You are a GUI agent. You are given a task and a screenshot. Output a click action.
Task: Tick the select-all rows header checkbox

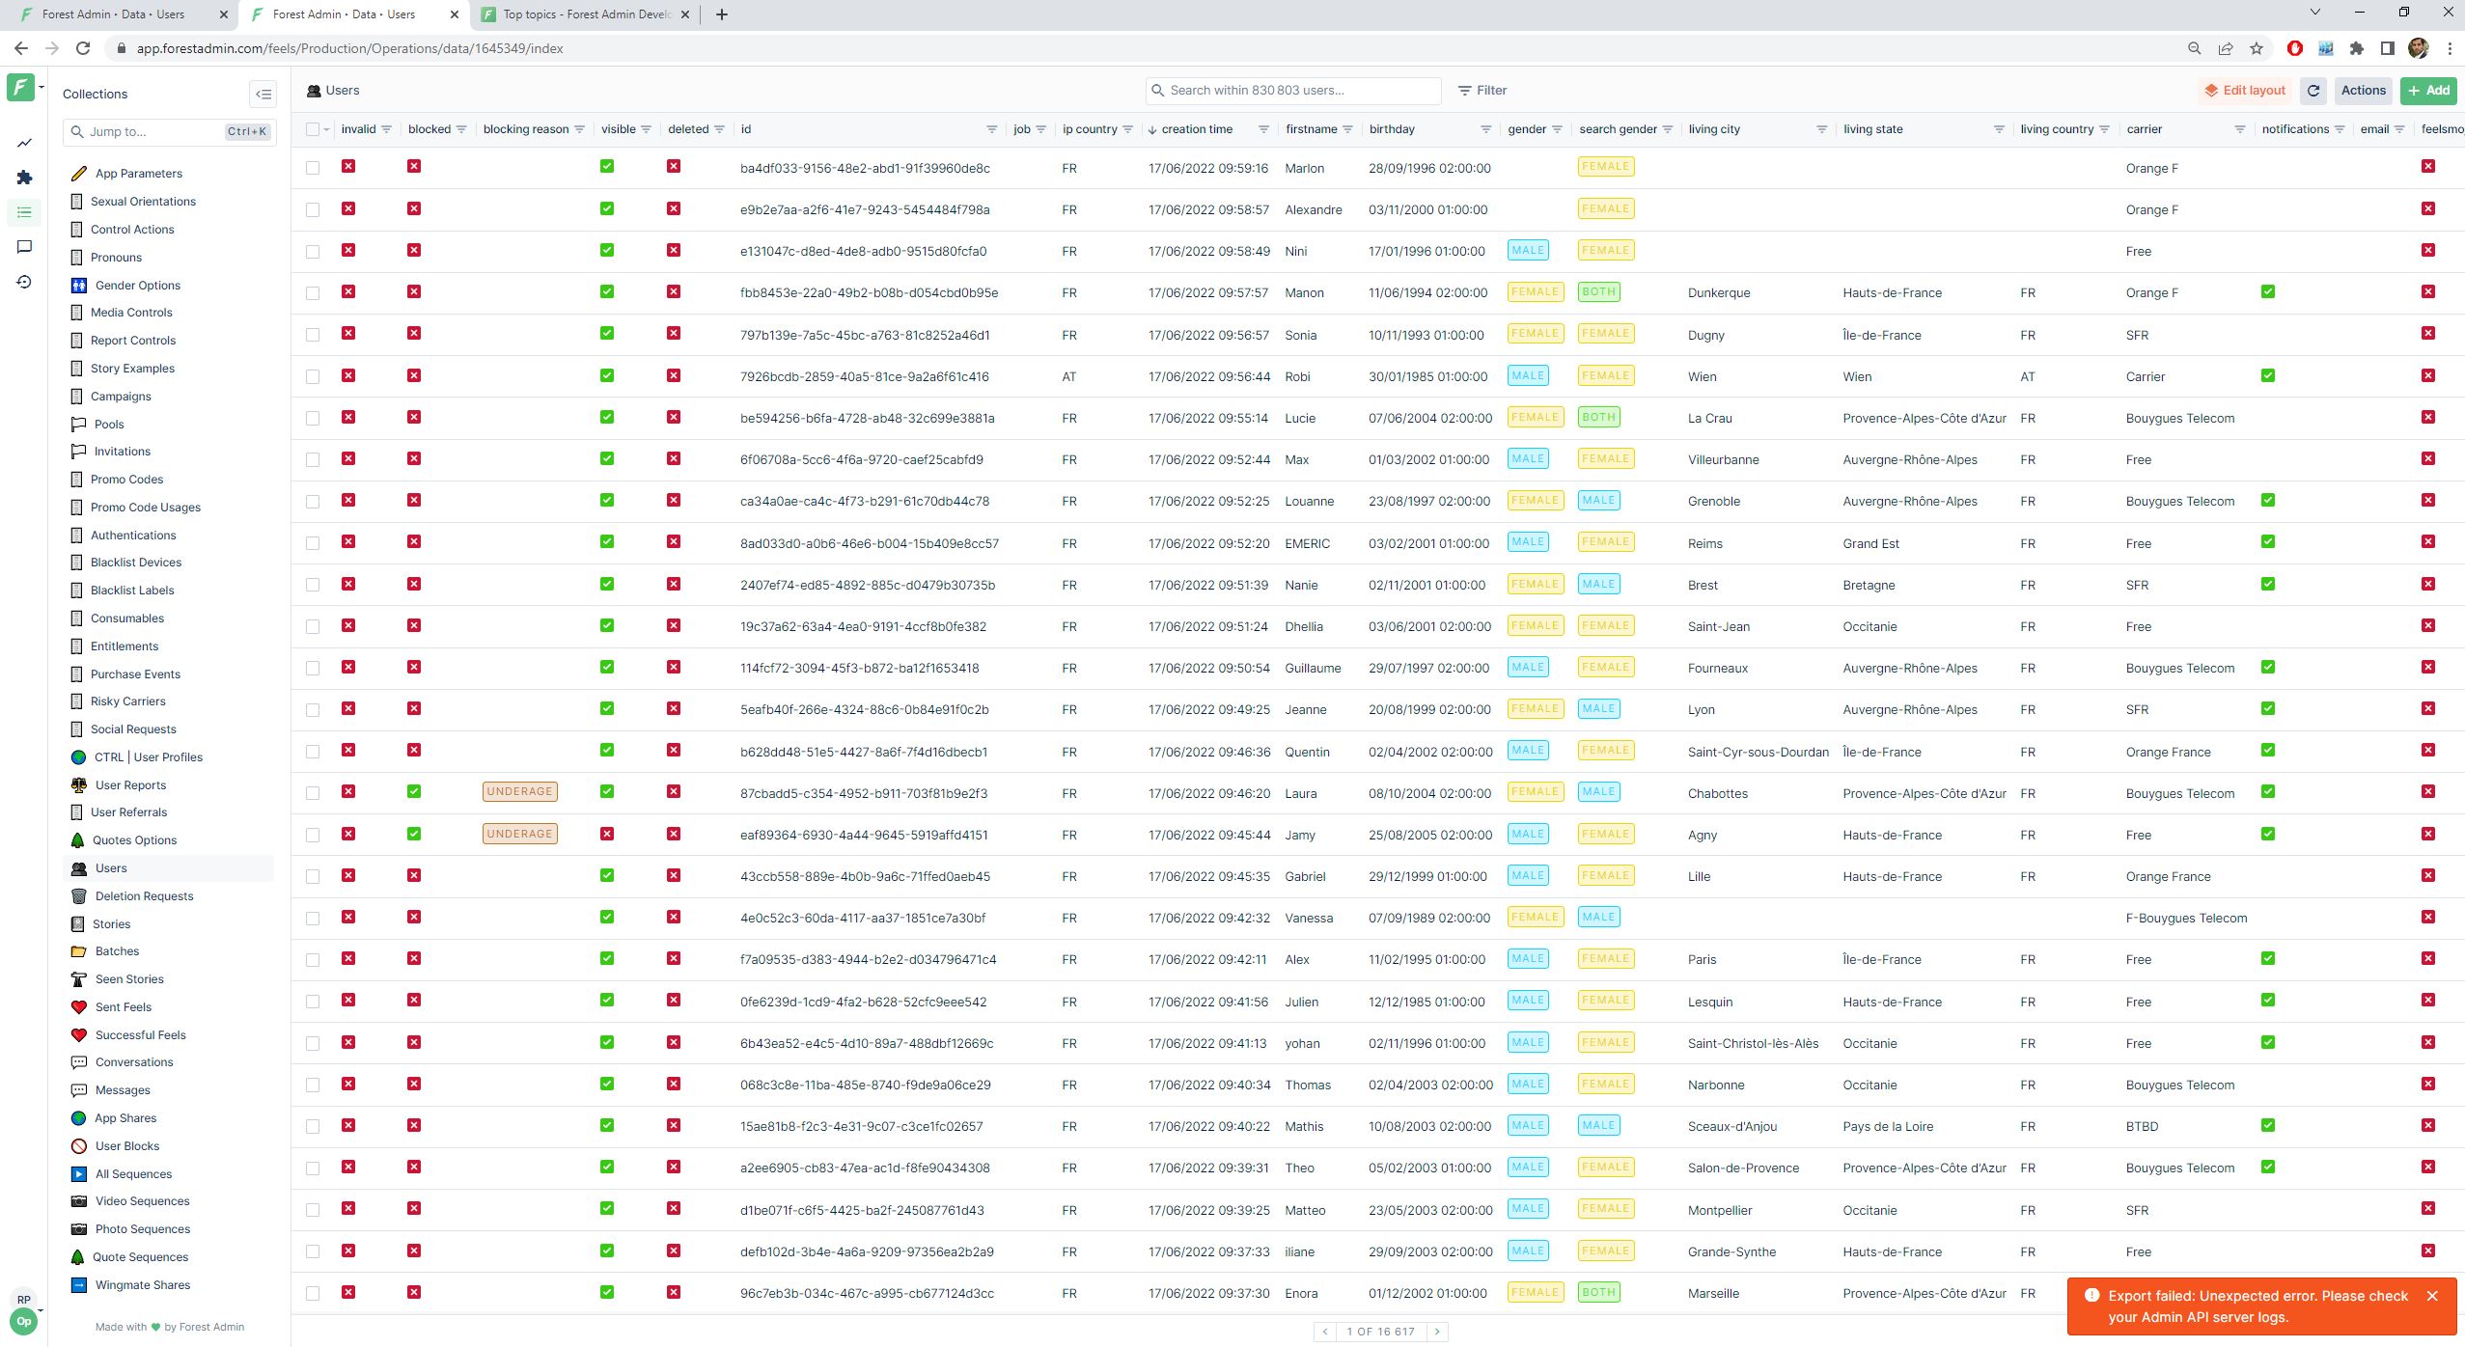(313, 129)
